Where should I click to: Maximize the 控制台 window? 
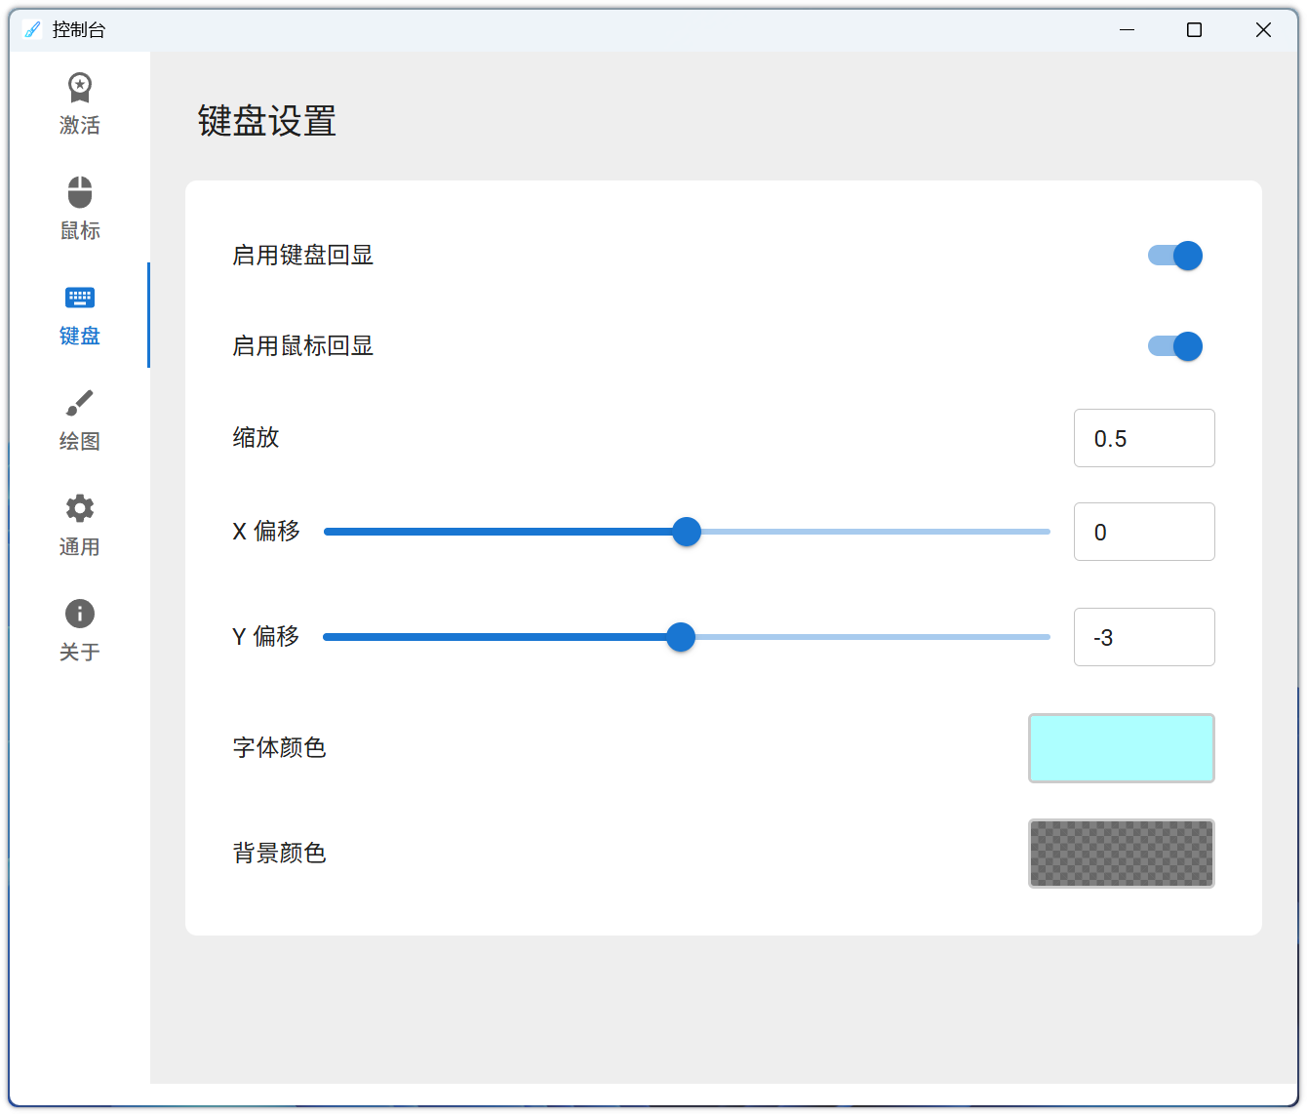pos(1194,30)
